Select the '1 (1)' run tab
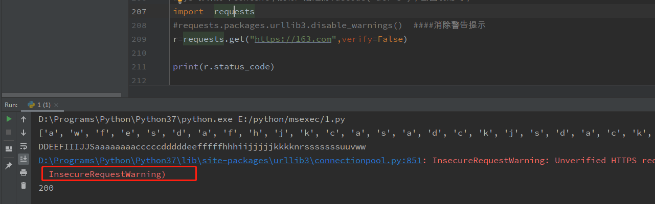655x204 pixels. pyautogui.click(x=40, y=105)
